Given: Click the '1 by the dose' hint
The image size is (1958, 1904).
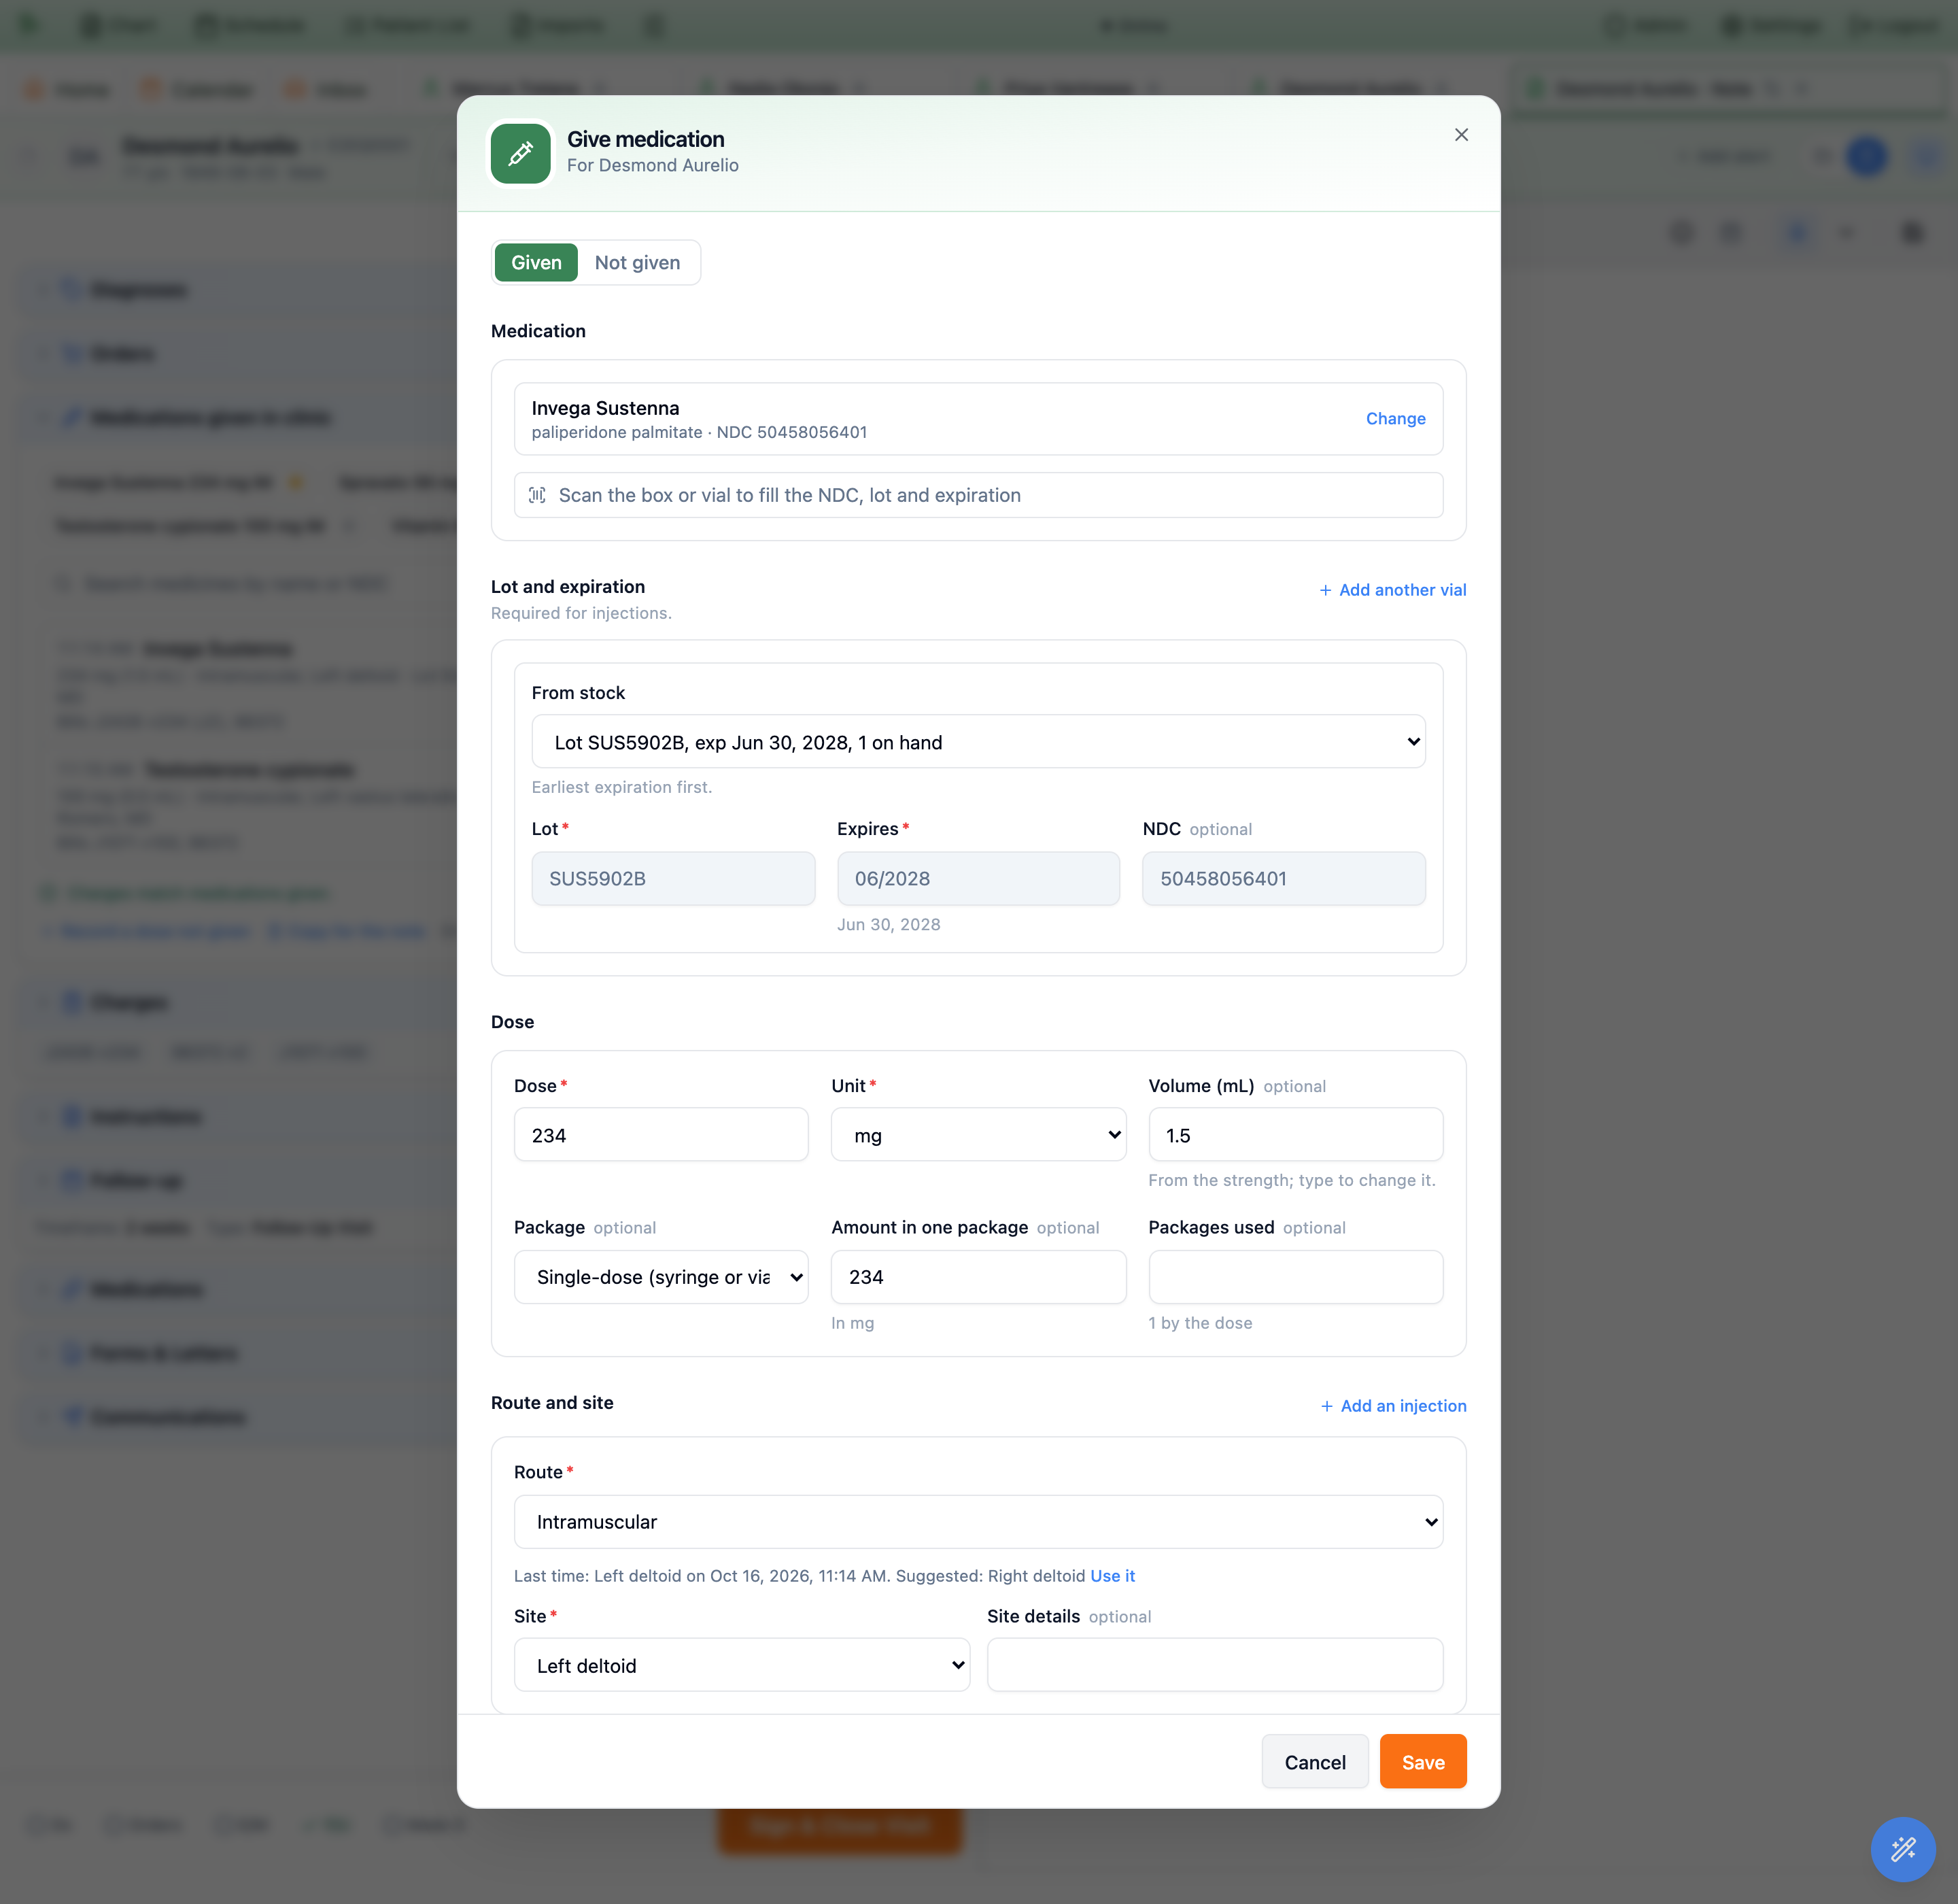Looking at the screenshot, I should 1200,1323.
